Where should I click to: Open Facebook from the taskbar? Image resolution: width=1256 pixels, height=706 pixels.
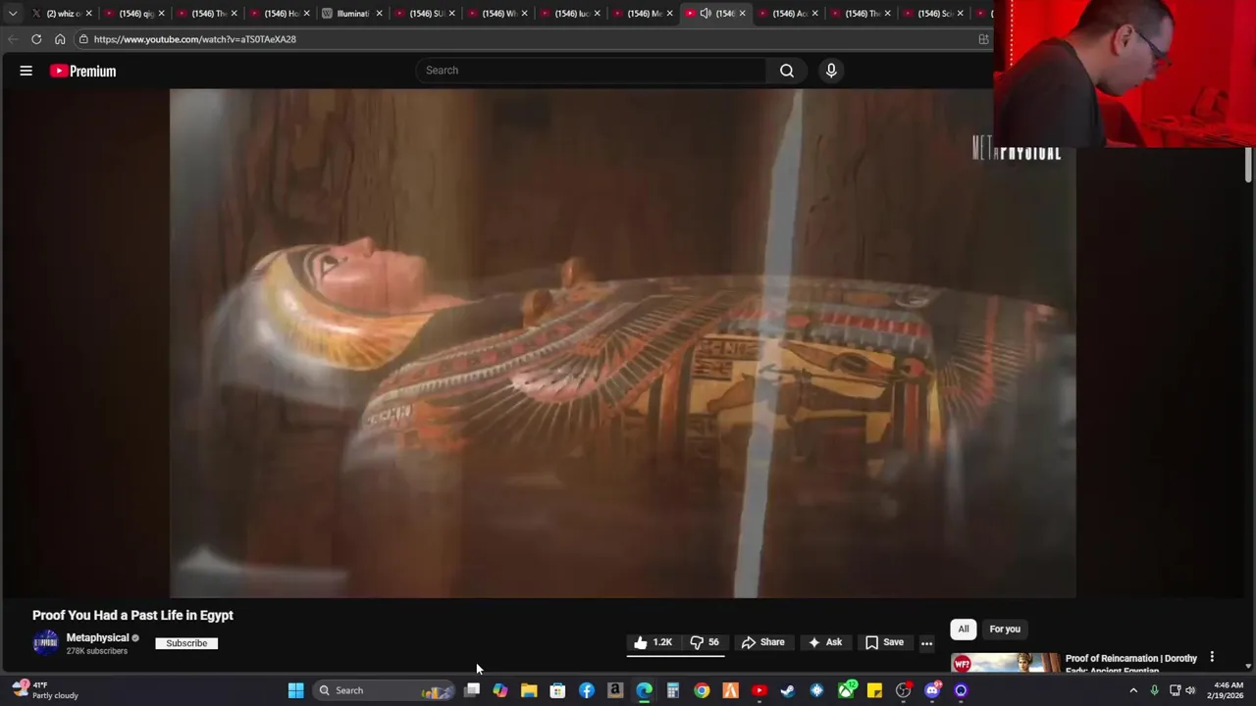tap(587, 690)
